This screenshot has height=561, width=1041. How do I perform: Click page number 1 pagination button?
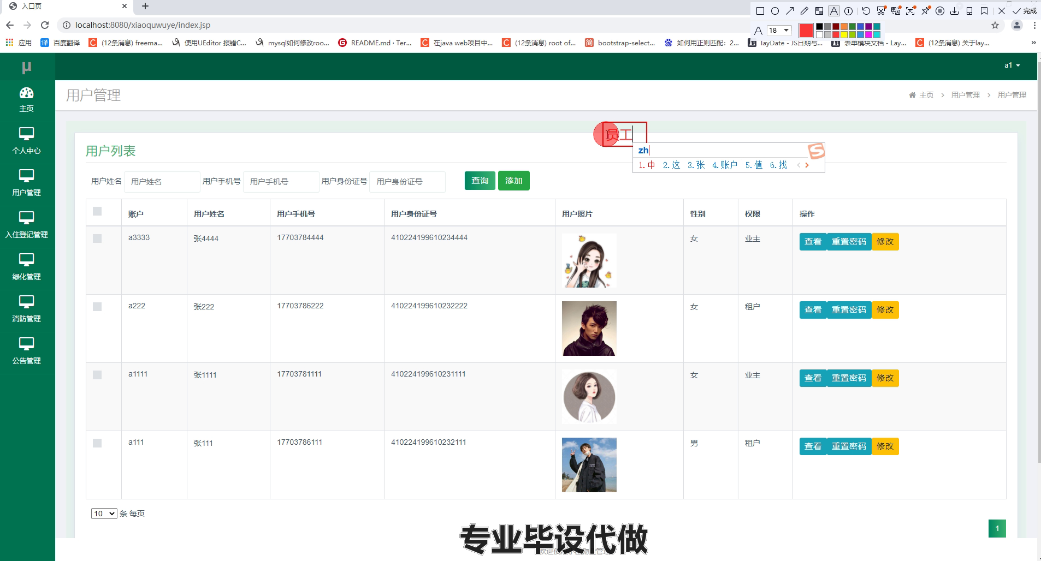997,528
